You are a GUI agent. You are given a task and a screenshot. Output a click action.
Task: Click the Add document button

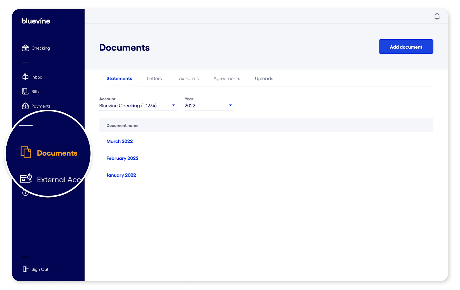click(x=406, y=47)
